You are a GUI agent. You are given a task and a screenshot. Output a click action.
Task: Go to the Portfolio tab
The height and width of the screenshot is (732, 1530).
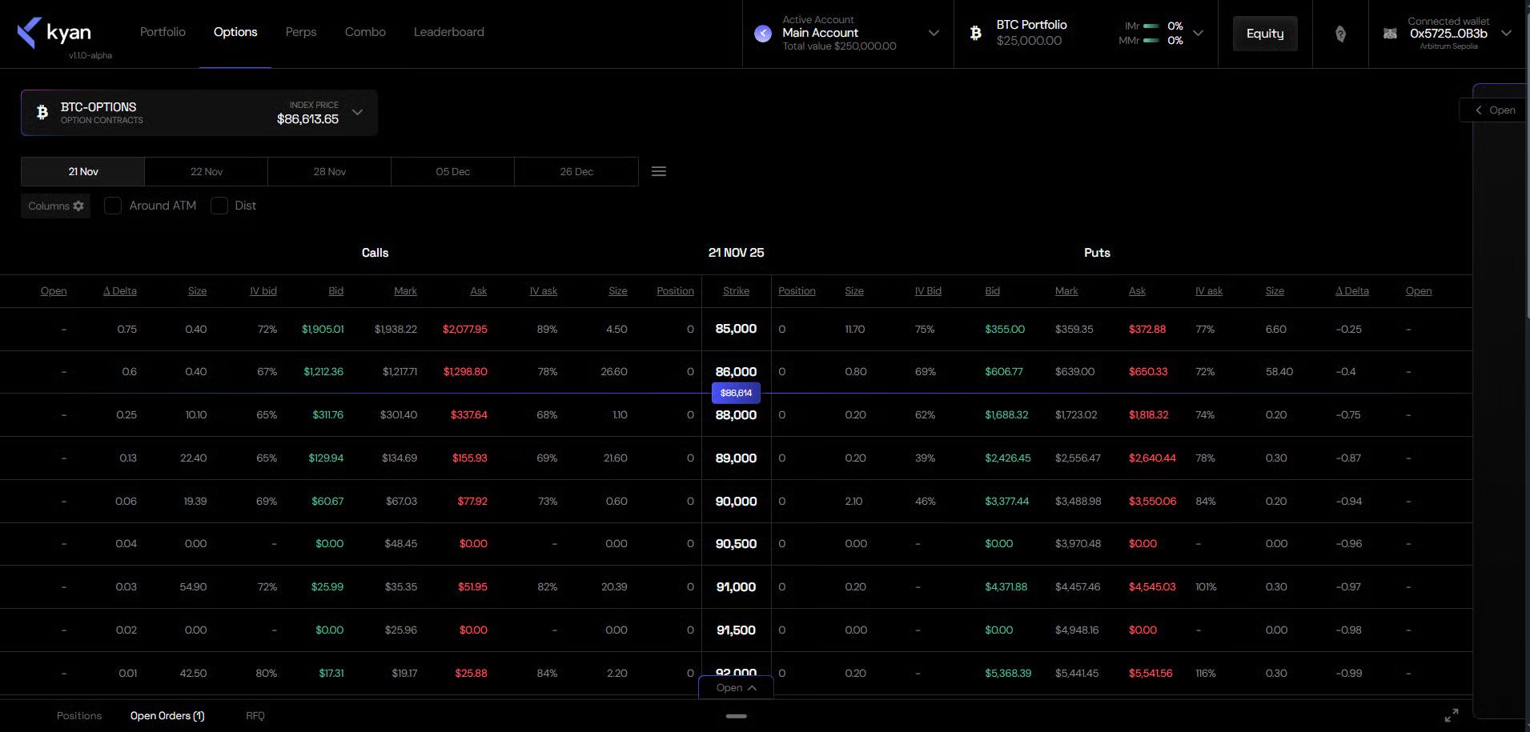tap(163, 32)
